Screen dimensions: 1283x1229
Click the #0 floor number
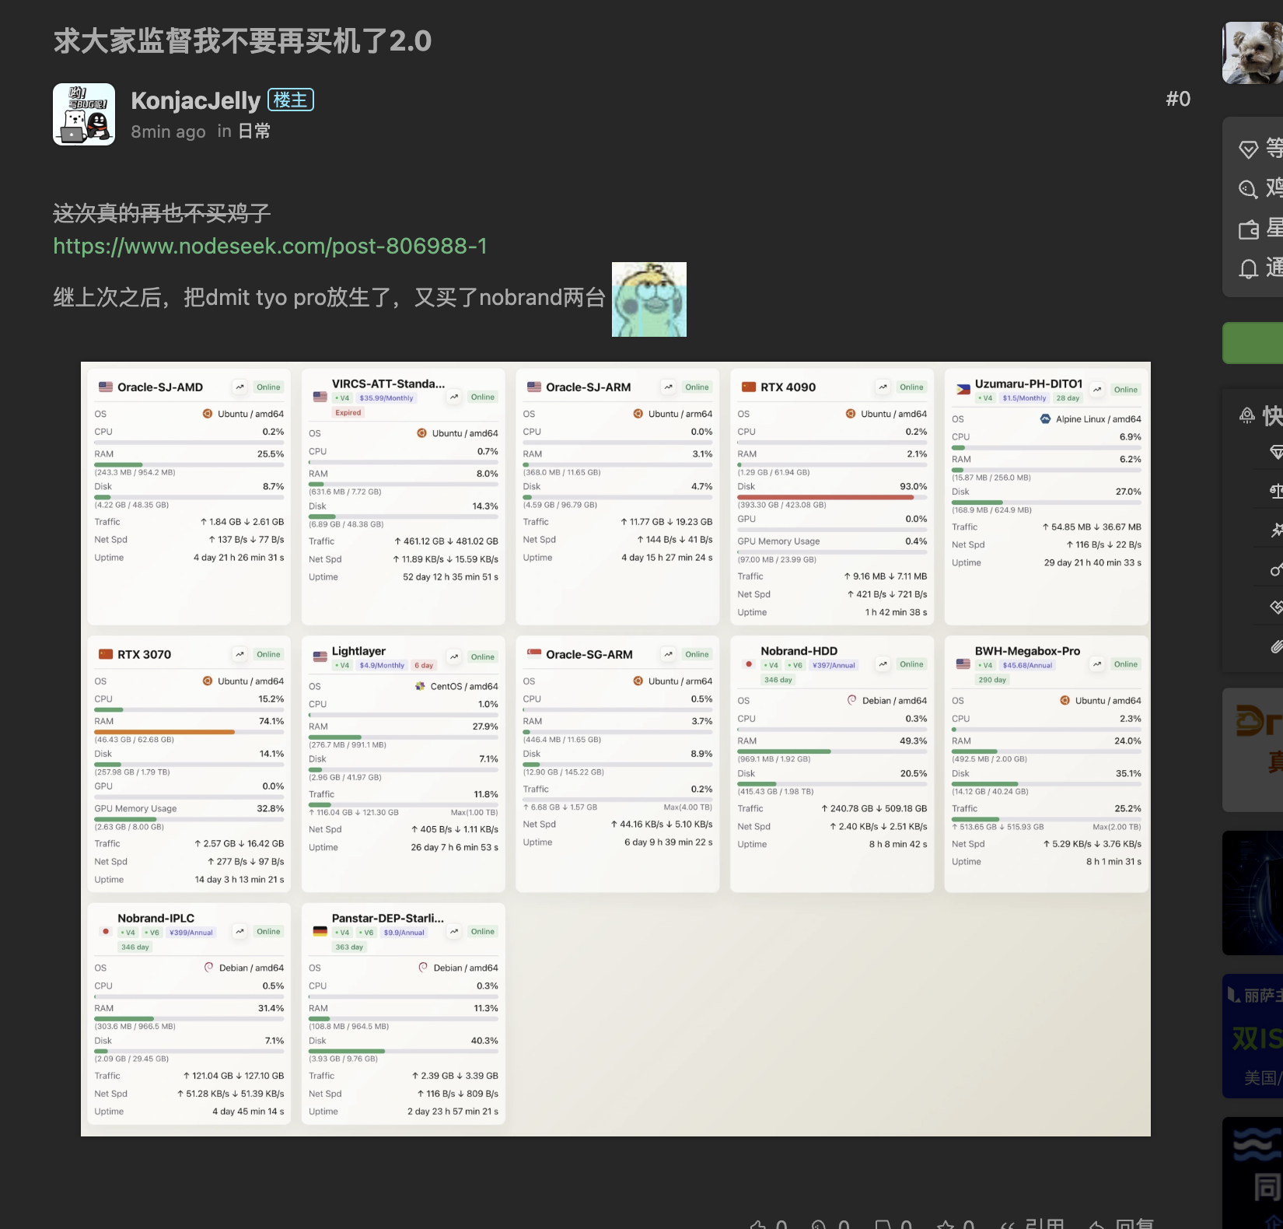pos(1178,99)
